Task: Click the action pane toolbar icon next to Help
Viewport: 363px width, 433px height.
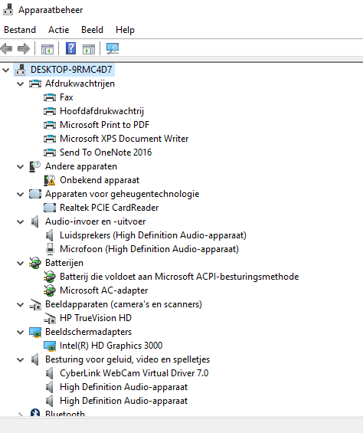Action: (x=89, y=49)
